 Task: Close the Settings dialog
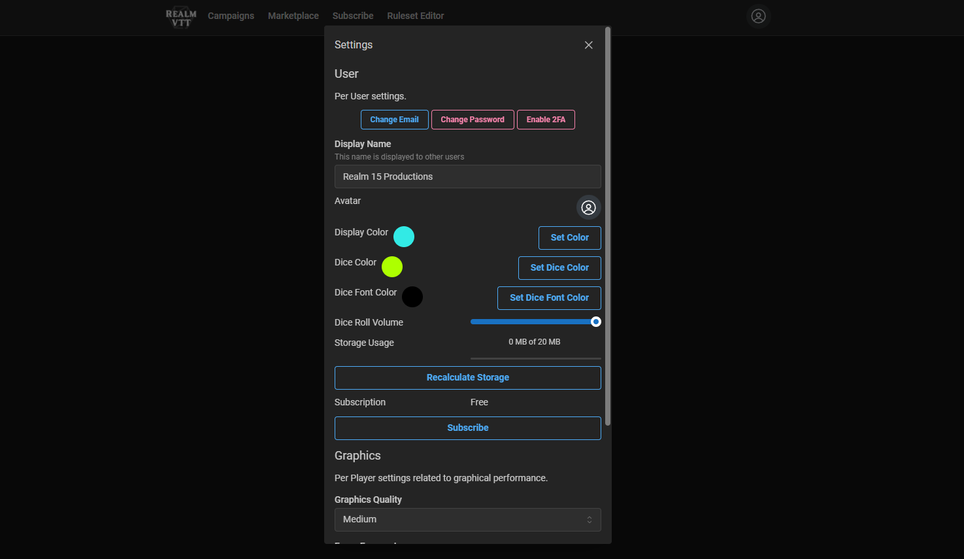588,45
